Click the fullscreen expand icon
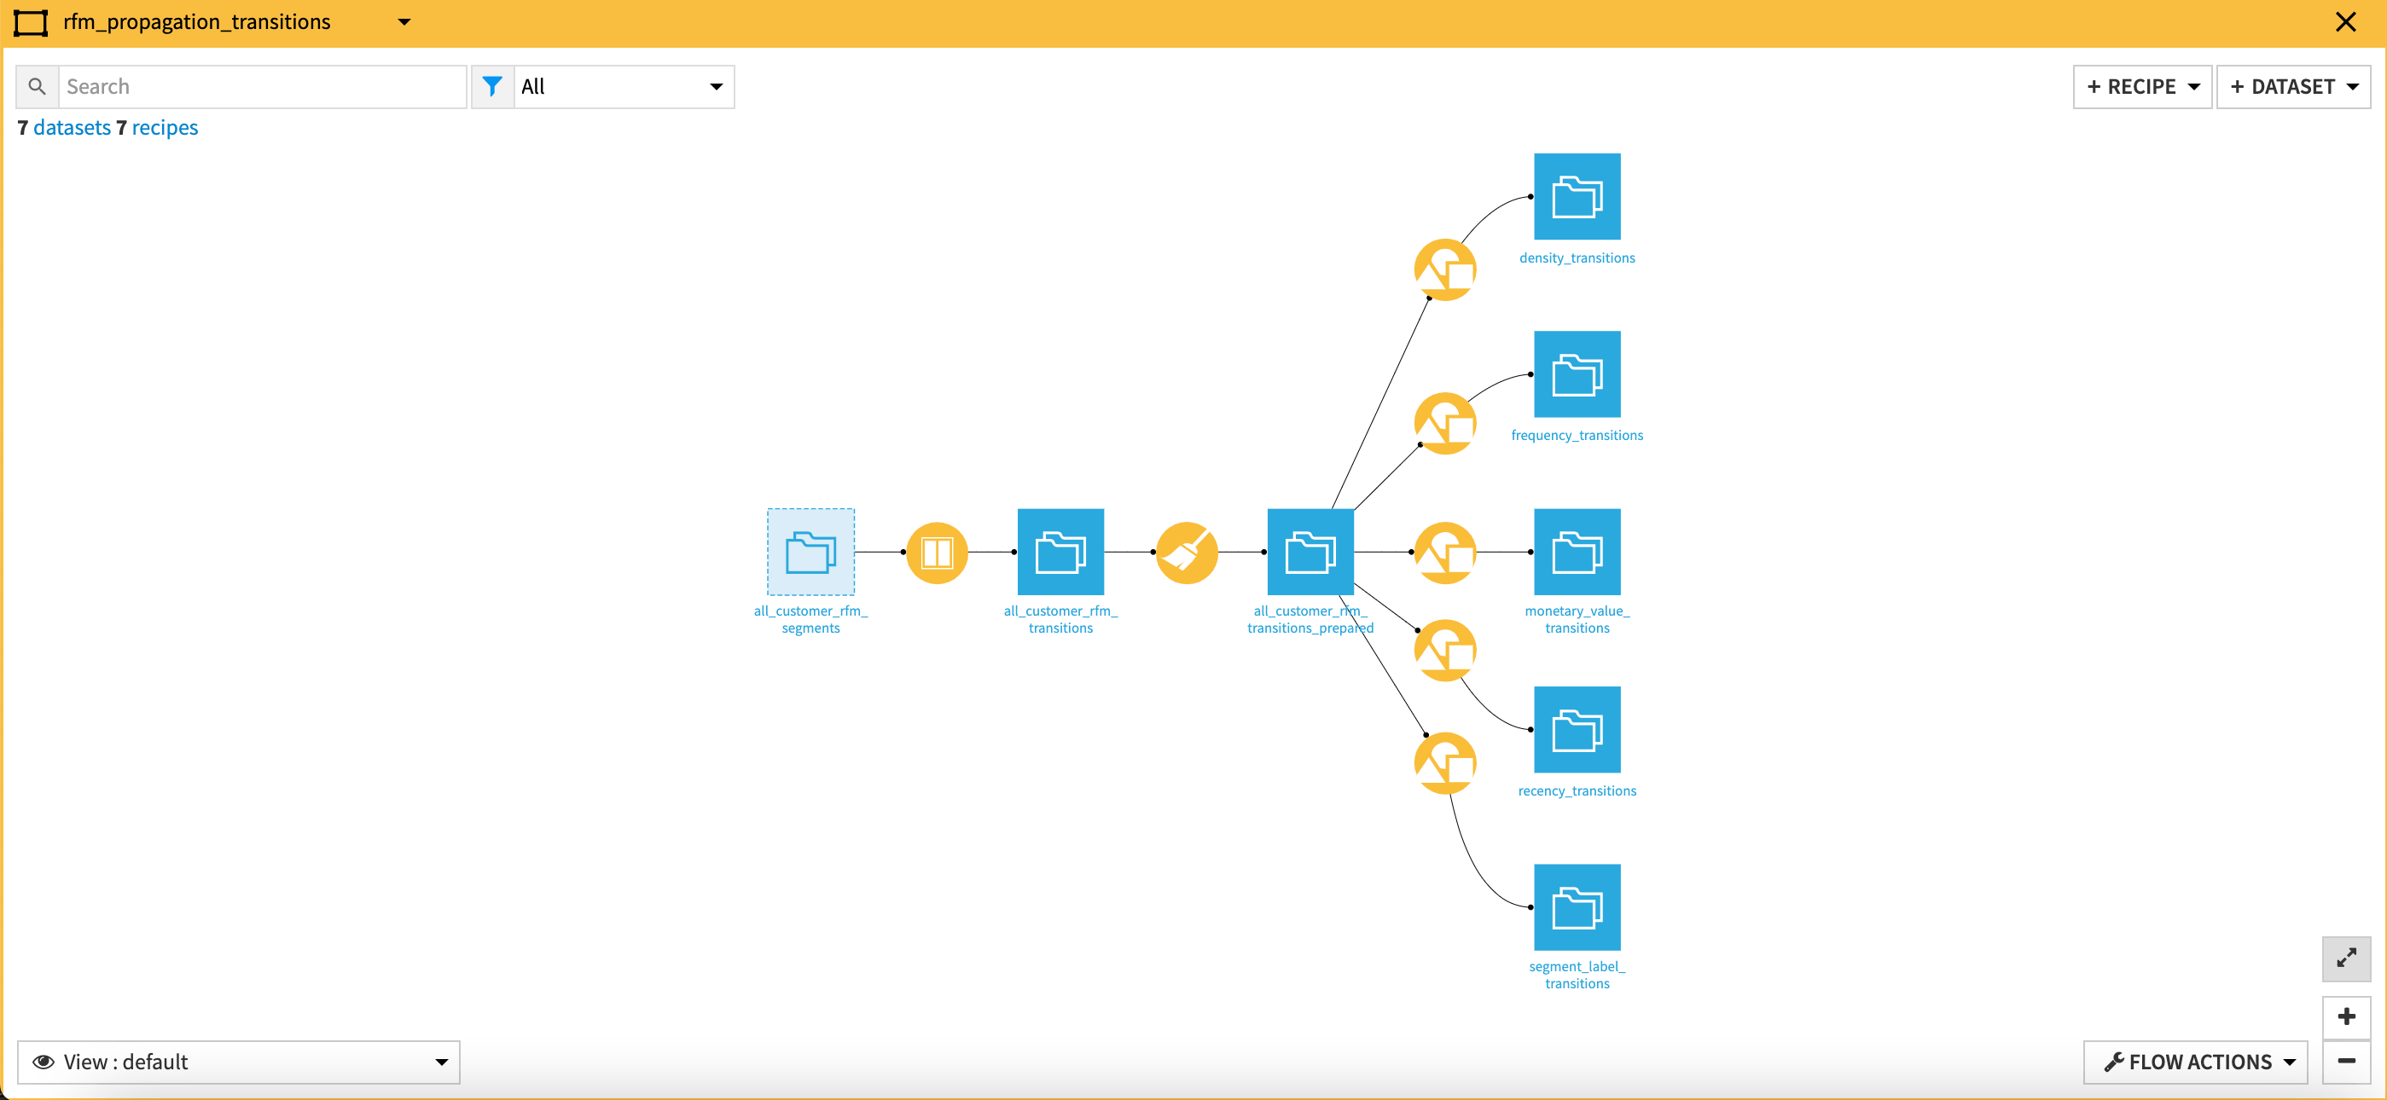 [2346, 959]
